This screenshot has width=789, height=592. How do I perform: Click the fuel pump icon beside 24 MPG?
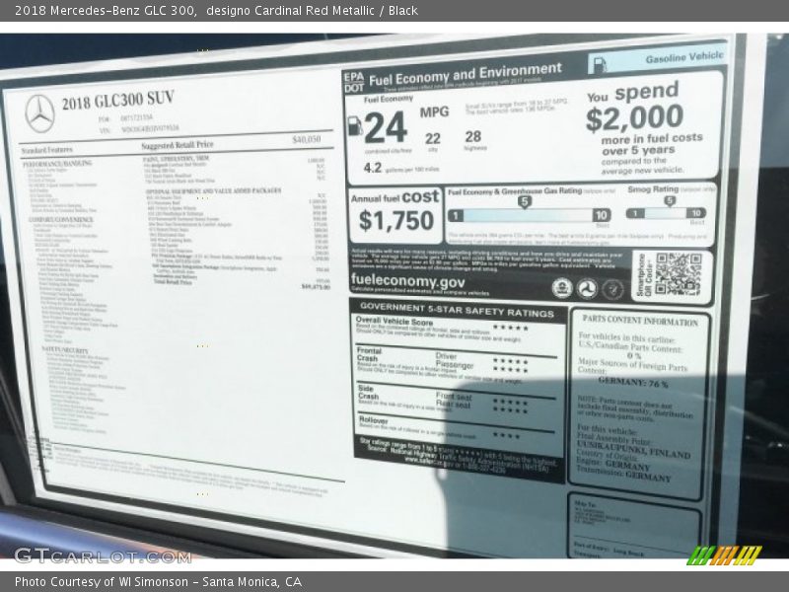coord(355,125)
